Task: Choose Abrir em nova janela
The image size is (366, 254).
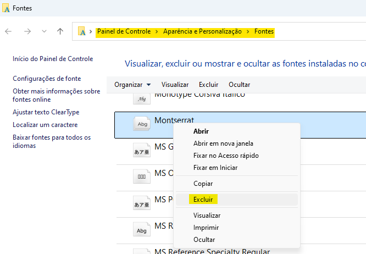Action: (223, 143)
